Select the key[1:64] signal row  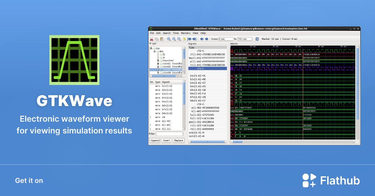click(207, 58)
